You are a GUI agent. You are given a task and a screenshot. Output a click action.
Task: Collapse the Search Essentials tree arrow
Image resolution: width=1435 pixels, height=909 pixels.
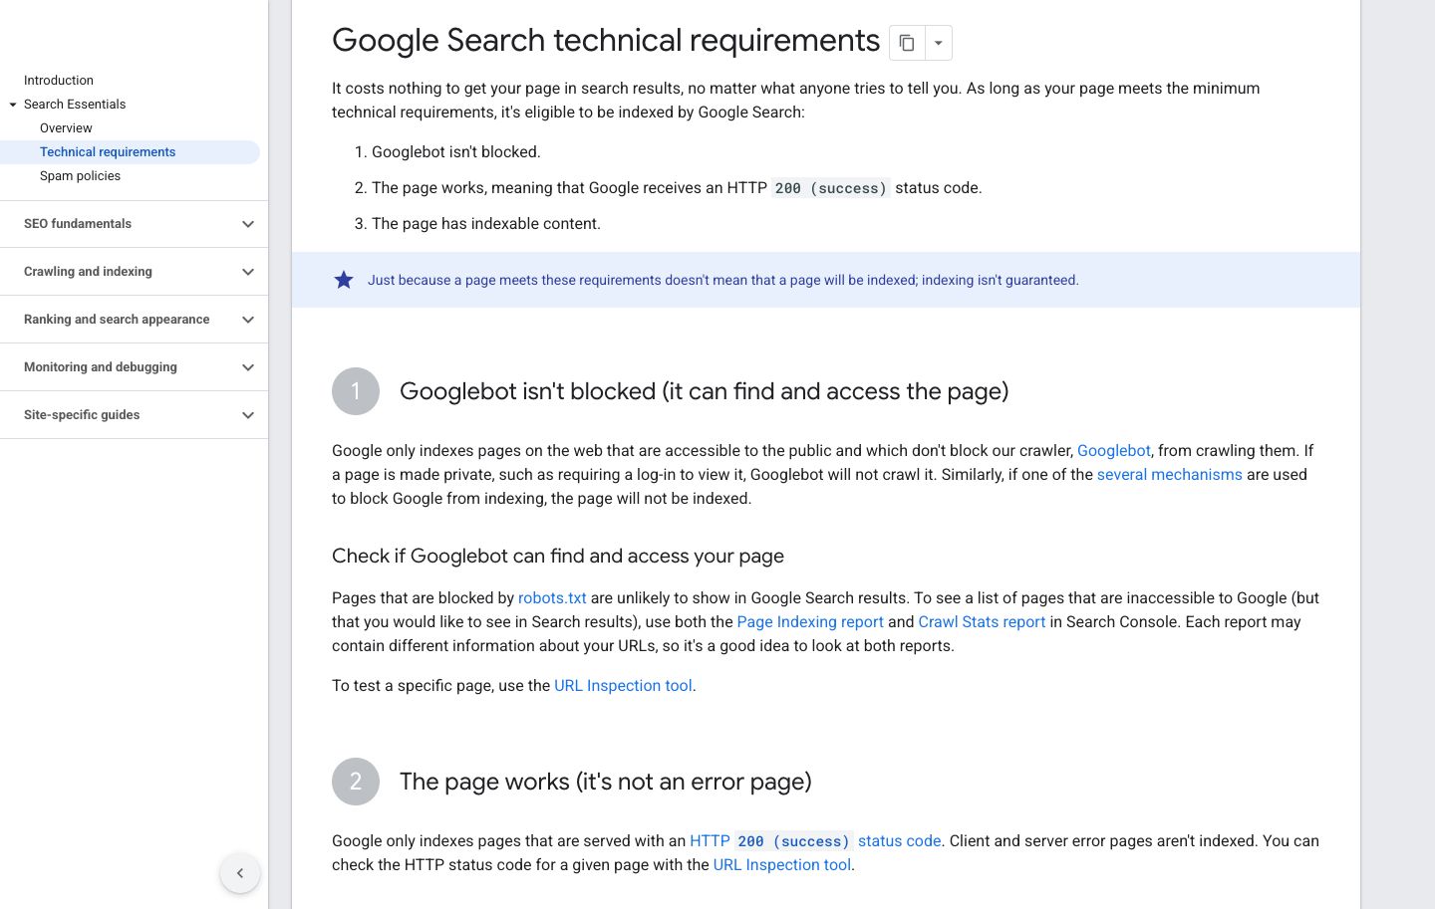[13, 105]
